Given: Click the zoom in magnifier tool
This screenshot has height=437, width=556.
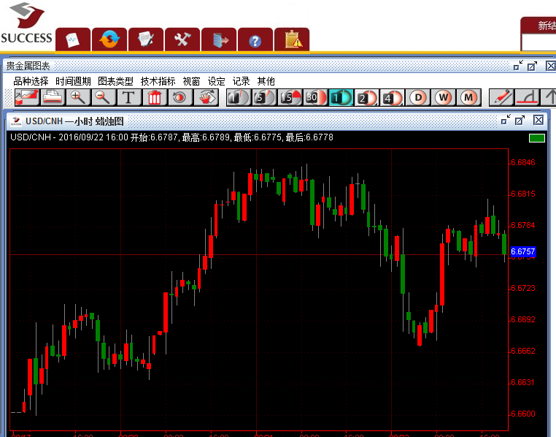Looking at the screenshot, I should (x=77, y=97).
